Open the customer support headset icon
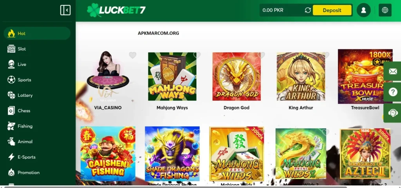This screenshot has height=188, width=401. (x=393, y=113)
